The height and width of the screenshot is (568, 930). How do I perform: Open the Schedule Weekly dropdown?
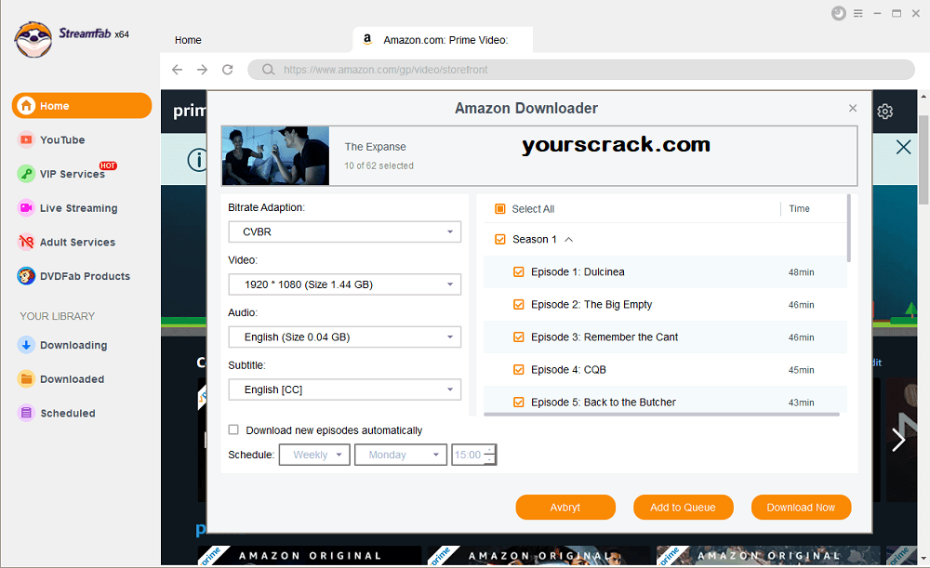pos(314,455)
